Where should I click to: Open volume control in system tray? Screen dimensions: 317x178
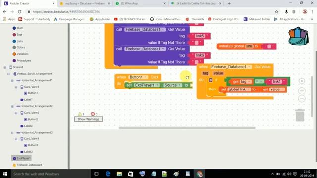coord(289,174)
